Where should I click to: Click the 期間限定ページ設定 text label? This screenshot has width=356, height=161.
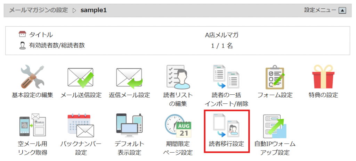(x=178, y=148)
